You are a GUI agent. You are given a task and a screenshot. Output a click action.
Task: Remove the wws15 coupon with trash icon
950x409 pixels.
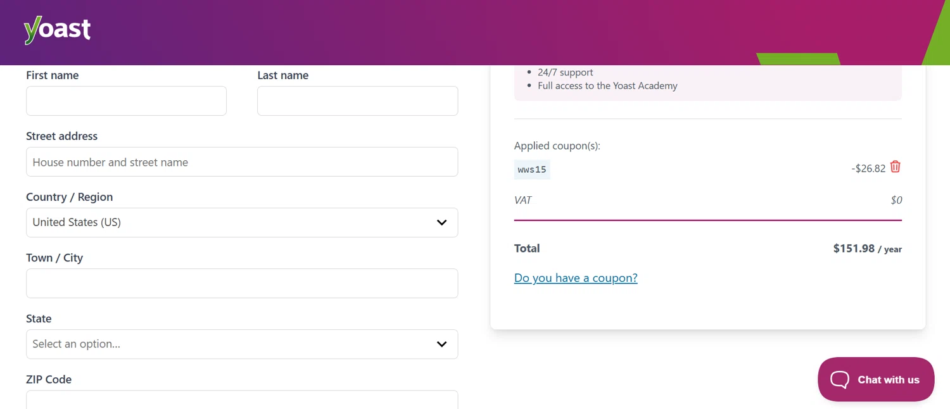(x=896, y=167)
